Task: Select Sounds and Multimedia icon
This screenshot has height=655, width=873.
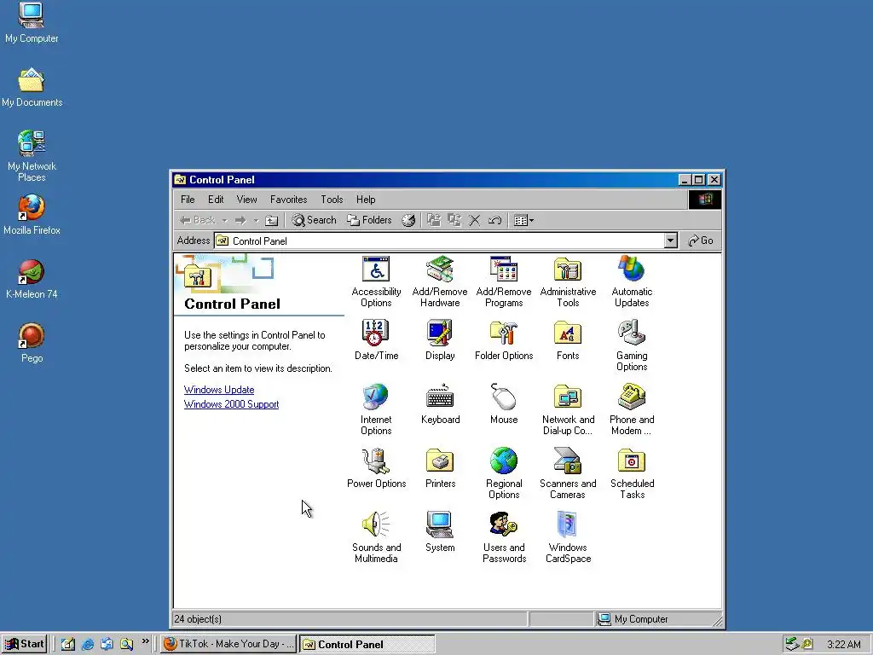Action: pyautogui.click(x=376, y=537)
